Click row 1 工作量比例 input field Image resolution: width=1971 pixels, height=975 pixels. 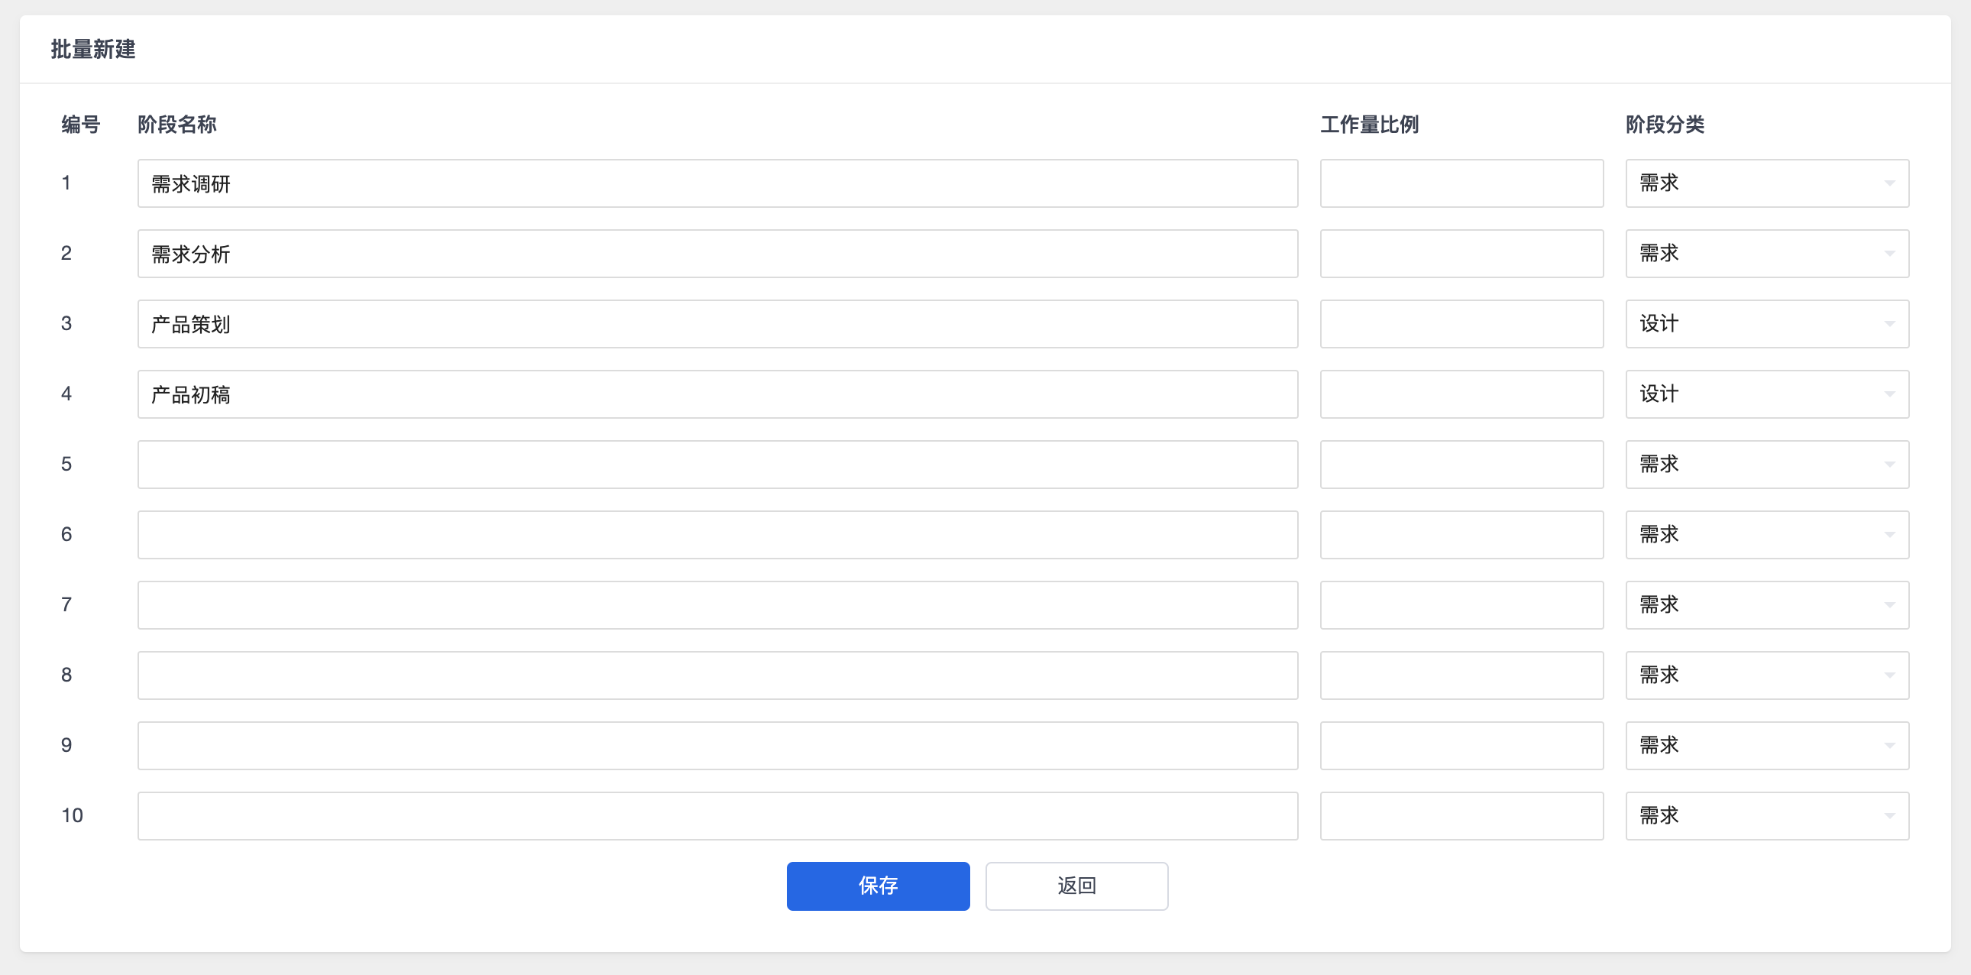(x=1461, y=183)
